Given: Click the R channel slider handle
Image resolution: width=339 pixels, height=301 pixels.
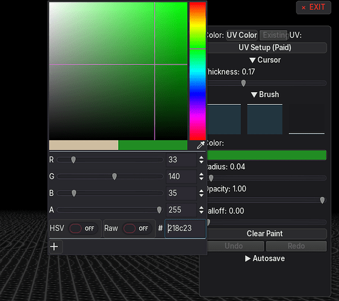Looking at the screenshot, I should [73, 160].
